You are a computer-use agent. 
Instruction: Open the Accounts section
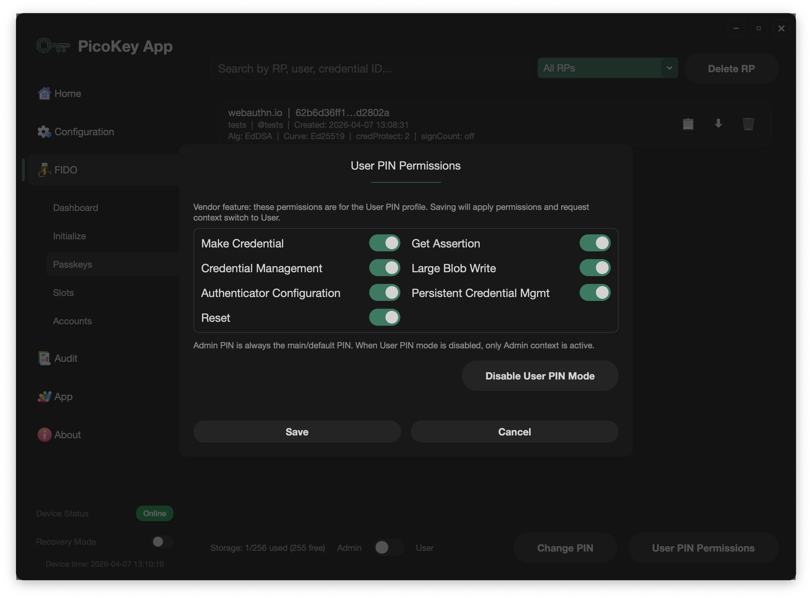click(x=72, y=321)
